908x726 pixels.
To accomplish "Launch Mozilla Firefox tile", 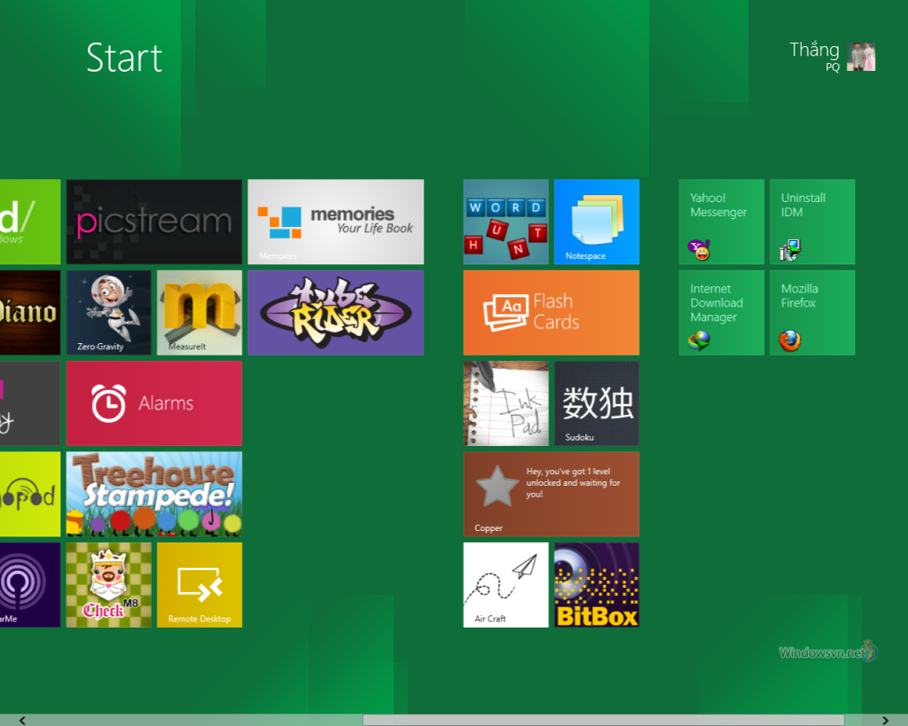I will 812,313.
